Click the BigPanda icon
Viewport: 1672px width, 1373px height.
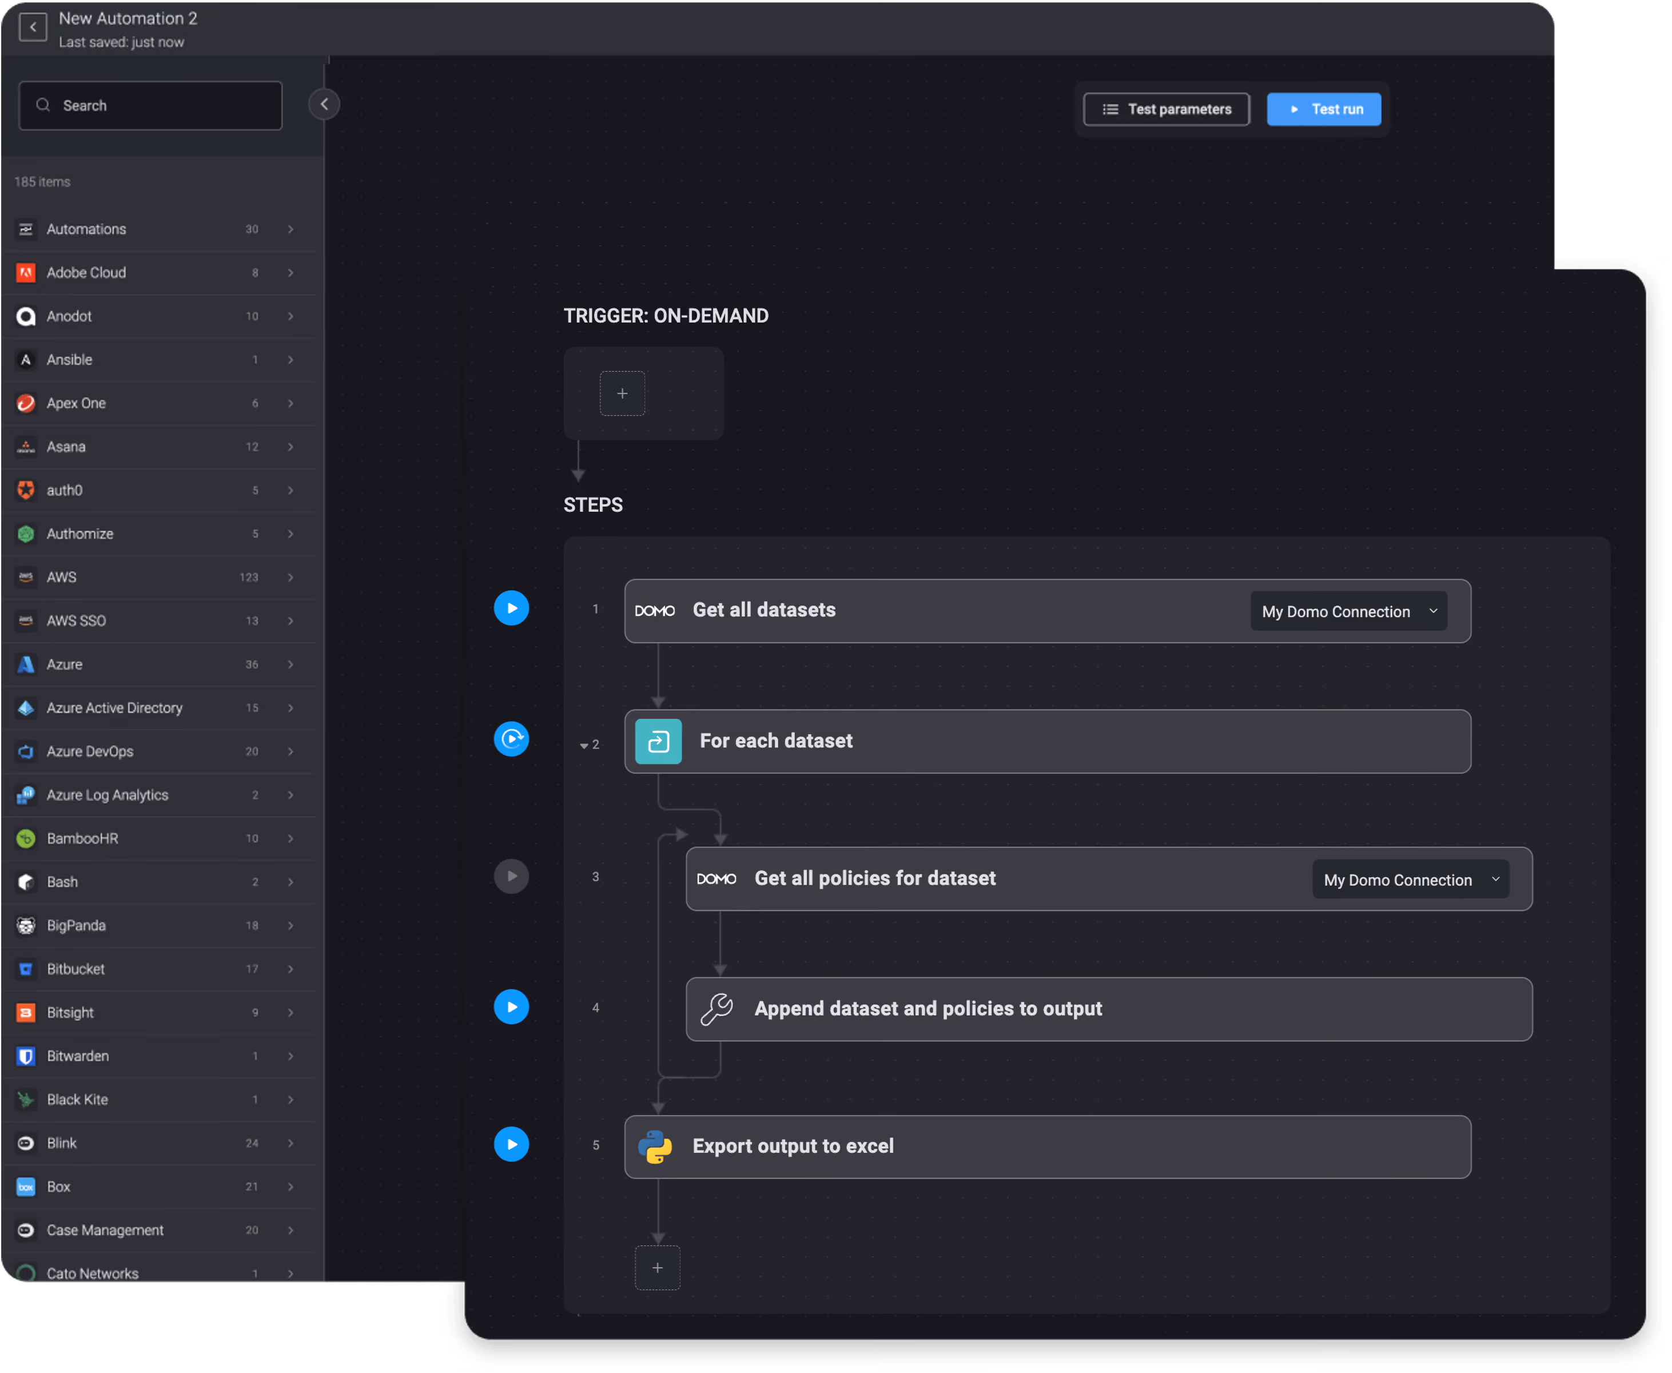tap(26, 925)
